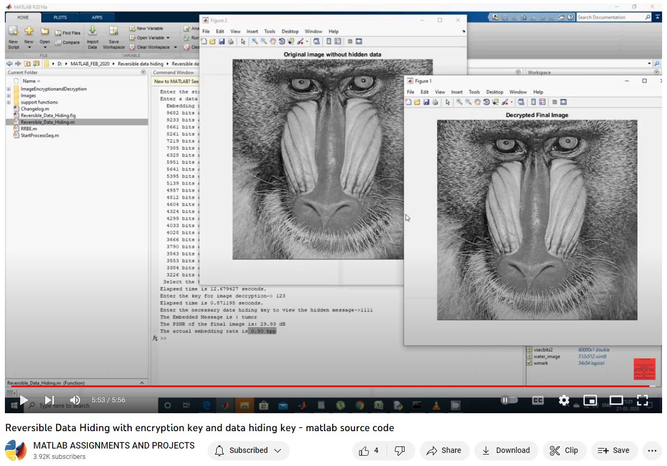Viewport: 667px width, 466px height.
Task: Select the Data Cursor tool in Figure 1
Action: (x=495, y=102)
